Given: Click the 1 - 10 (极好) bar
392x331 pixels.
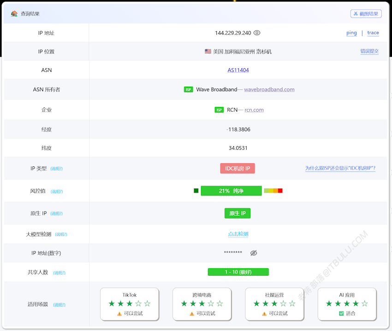Looking at the screenshot, I should click(x=238, y=272).
